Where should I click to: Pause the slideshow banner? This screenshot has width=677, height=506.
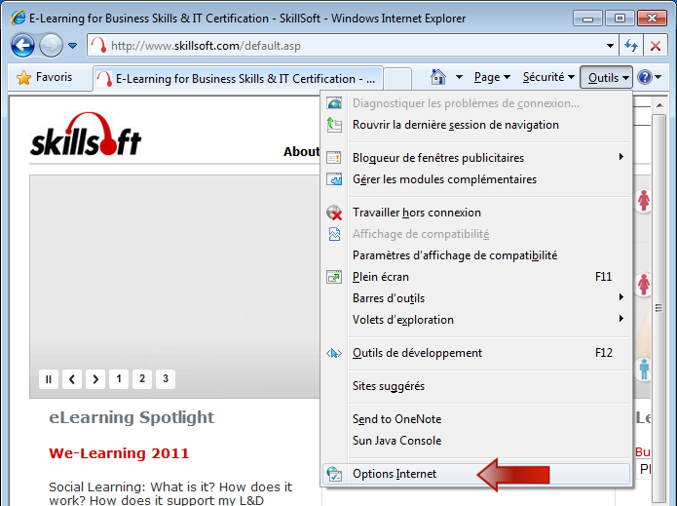click(x=49, y=379)
